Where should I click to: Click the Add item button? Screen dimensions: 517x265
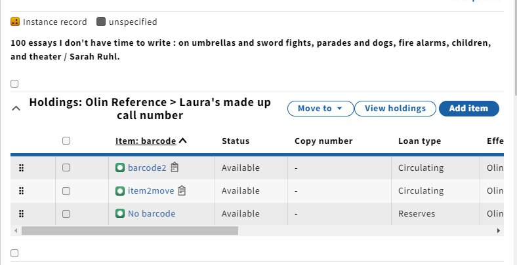[x=469, y=109]
